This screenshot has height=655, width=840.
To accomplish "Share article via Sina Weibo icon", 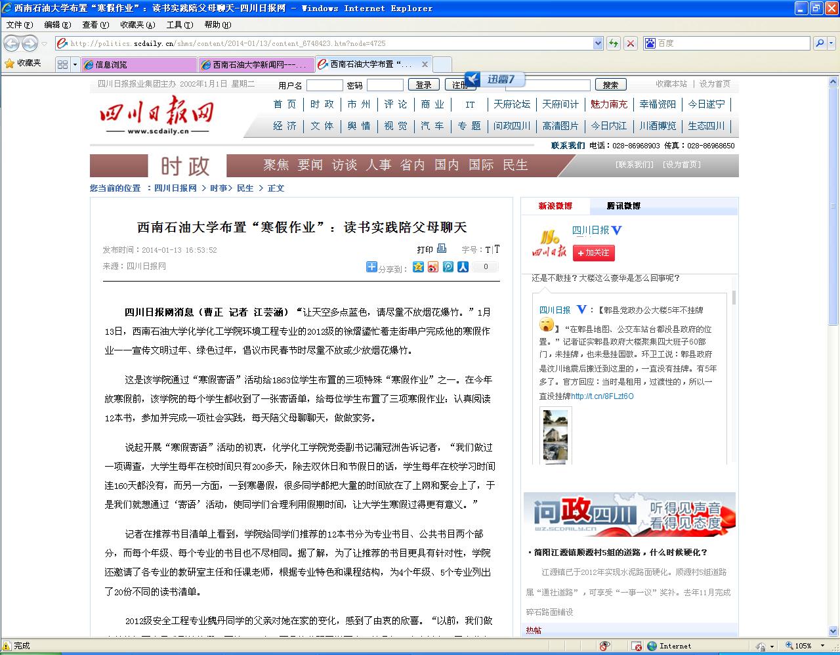I will 432,267.
